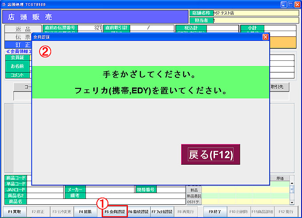Minimize the 店頭処理 TCST0100 window
302x218 pixels.
(x=283, y=4)
